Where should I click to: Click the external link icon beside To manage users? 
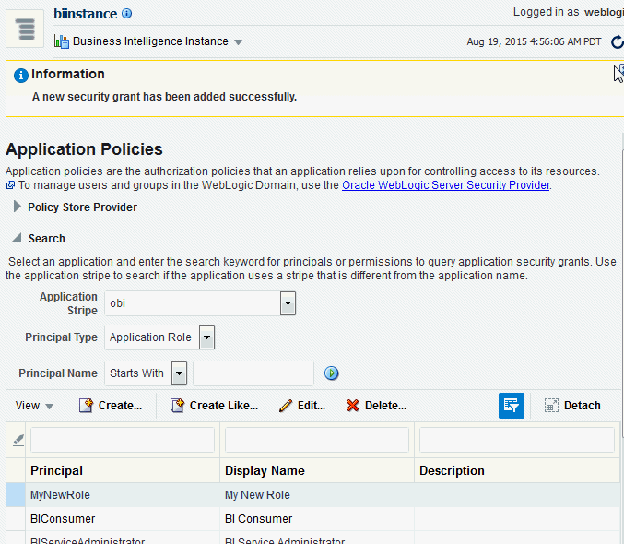pyautogui.click(x=10, y=185)
